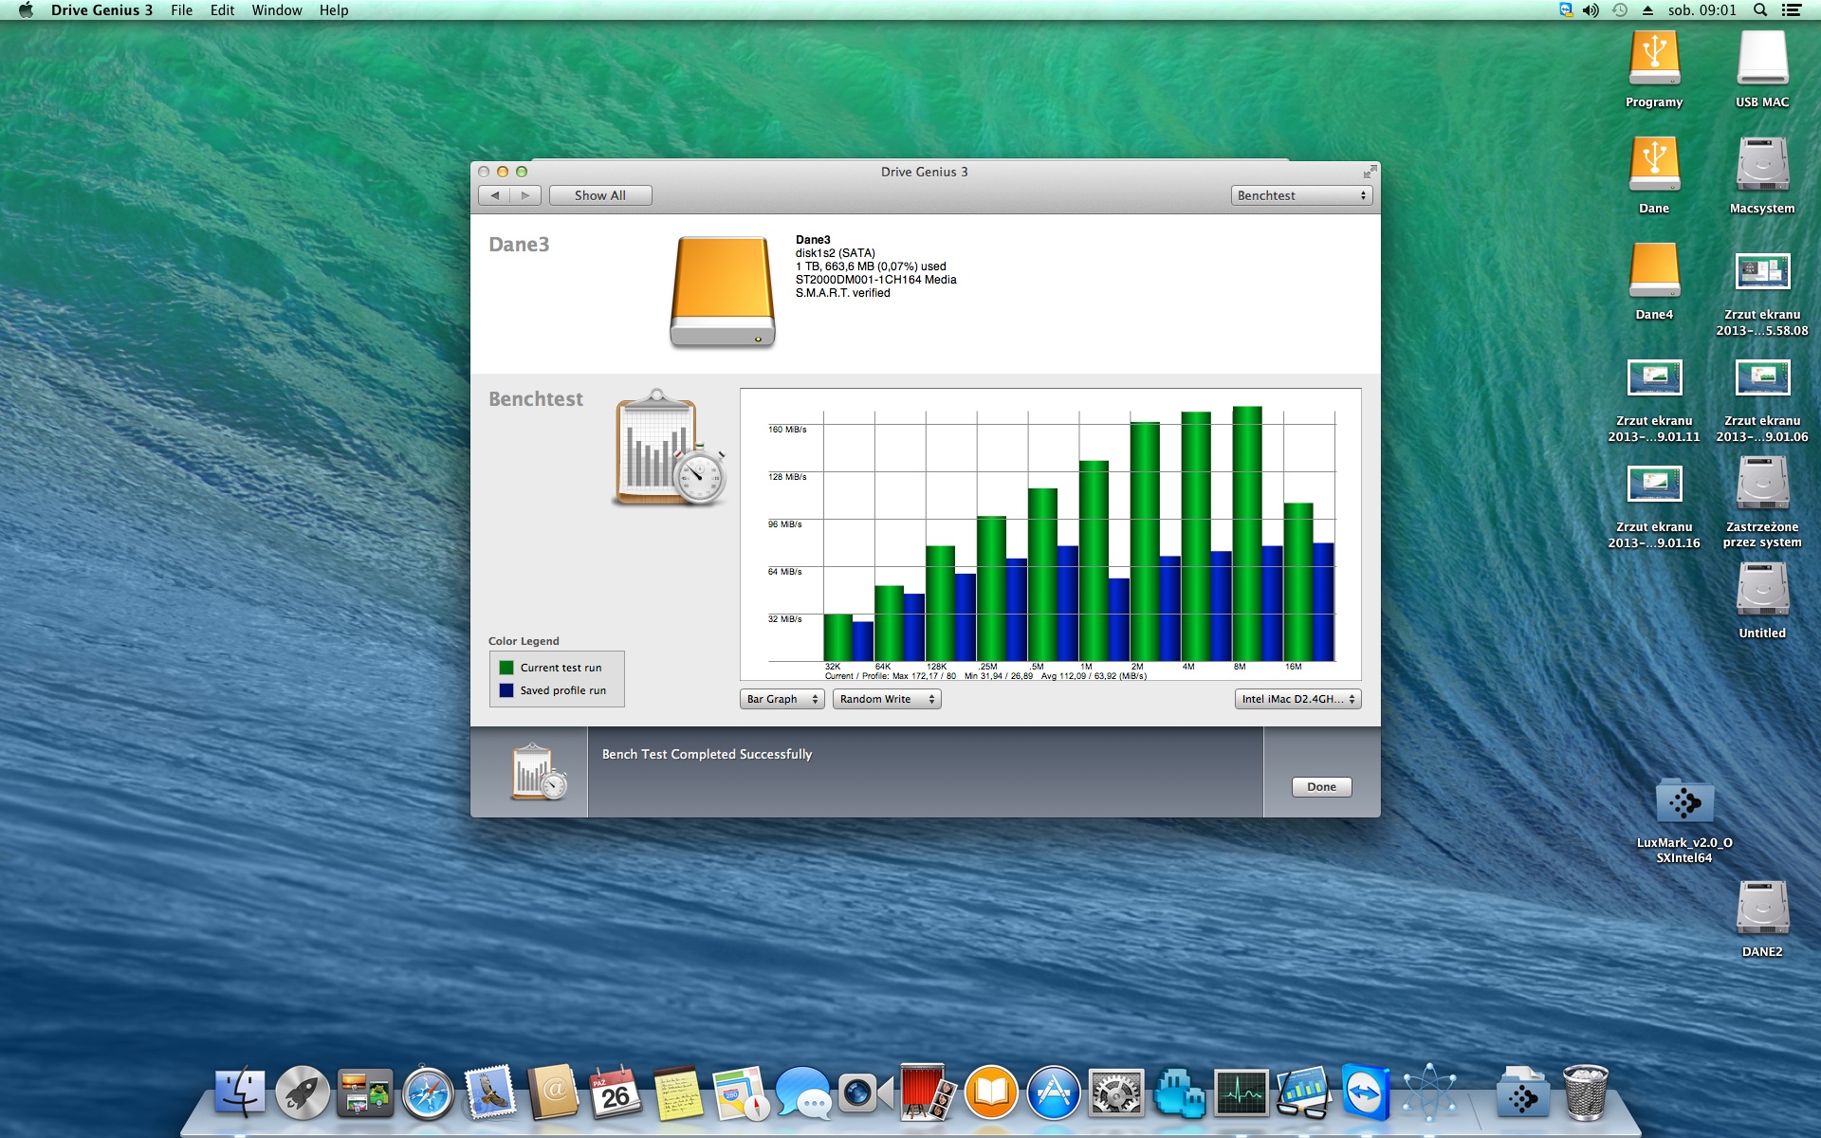1821x1138 pixels.
Task: Click the menu bar clock showing sob. 09:01
Action: coord(1702,10)
